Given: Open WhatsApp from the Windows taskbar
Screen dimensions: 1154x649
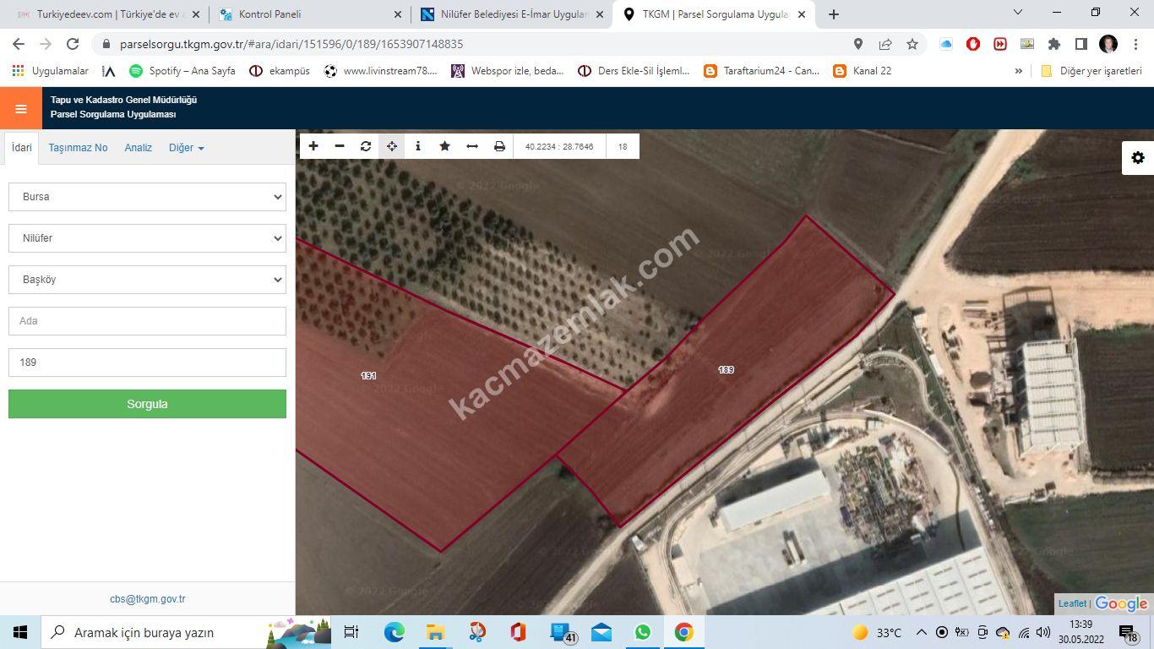Looking at the screenshot, I should pos(643,632).
